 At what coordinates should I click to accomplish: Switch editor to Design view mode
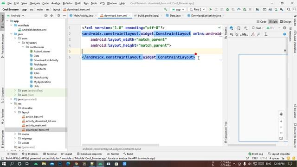(x=286, y=22)
